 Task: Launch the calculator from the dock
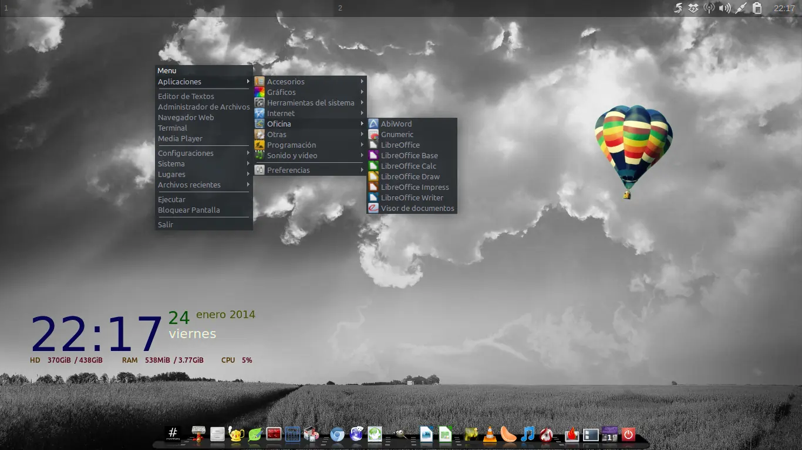[x=292, y=434]
